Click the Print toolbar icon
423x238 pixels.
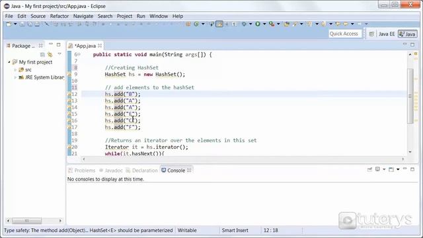click(x=37, y=24)
